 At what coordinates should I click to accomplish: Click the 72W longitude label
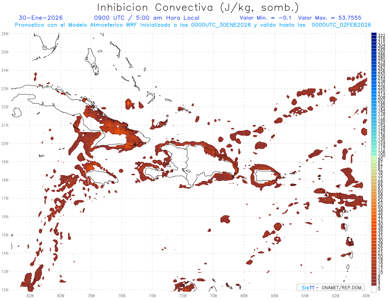(x=183, y=295)
